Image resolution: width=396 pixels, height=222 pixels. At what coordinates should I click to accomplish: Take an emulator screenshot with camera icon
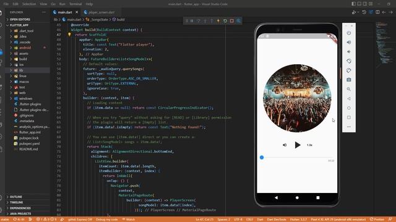click(x=349, y=80)
